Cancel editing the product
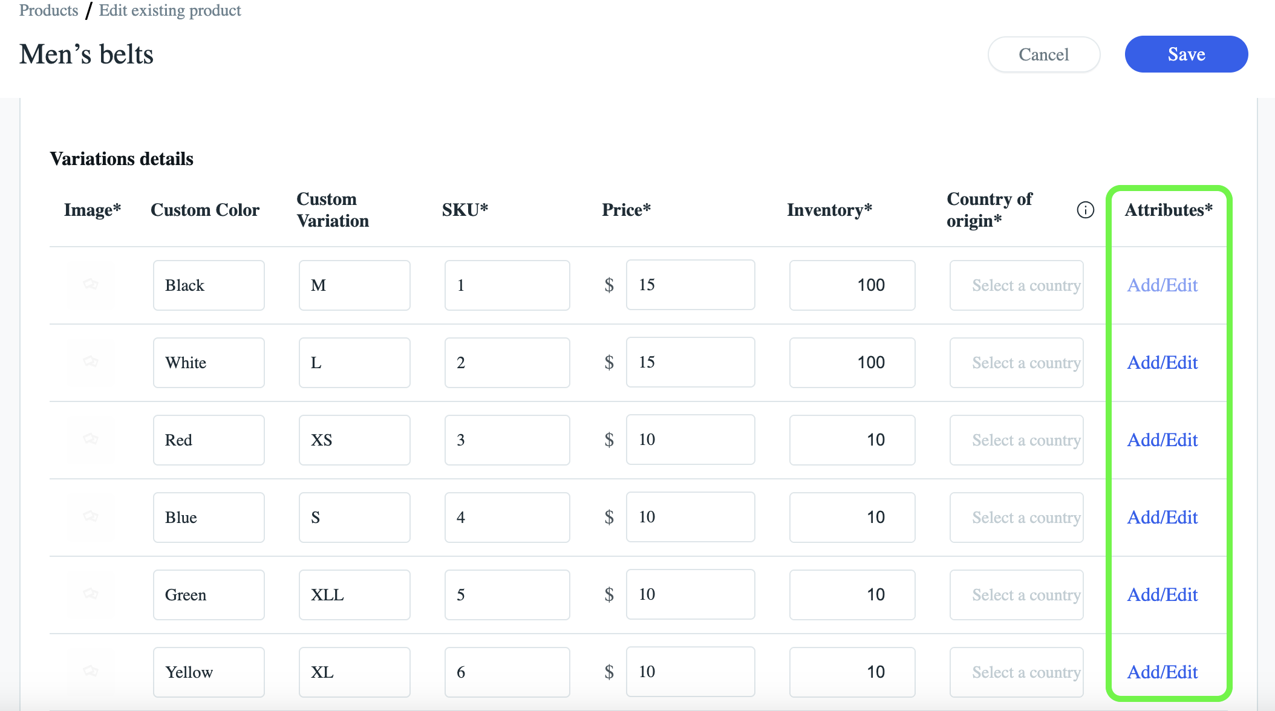Viewport: 1275px width, 711px height. 1044,54
